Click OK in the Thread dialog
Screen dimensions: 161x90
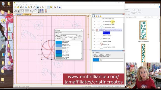click(80, 36)
